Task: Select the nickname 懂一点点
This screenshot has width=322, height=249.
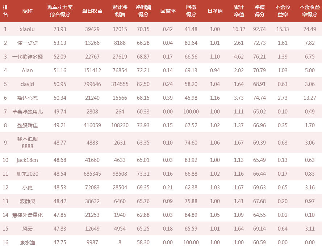Action: 27,43
